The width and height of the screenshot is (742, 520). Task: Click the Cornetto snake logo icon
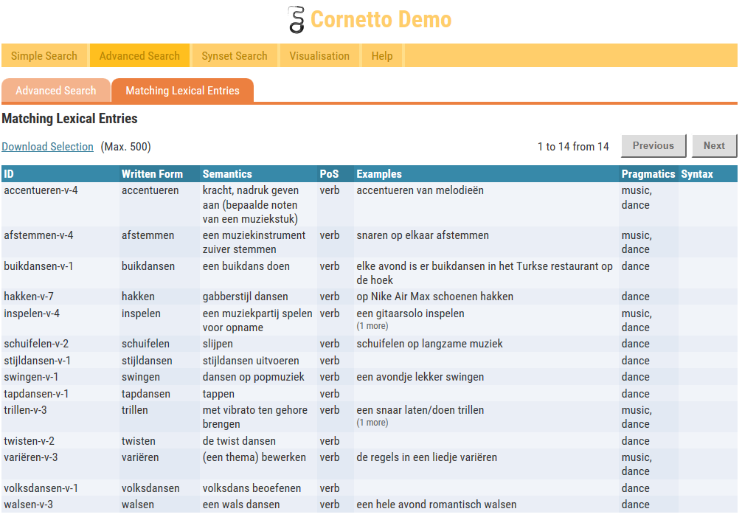tap(296, 19)
